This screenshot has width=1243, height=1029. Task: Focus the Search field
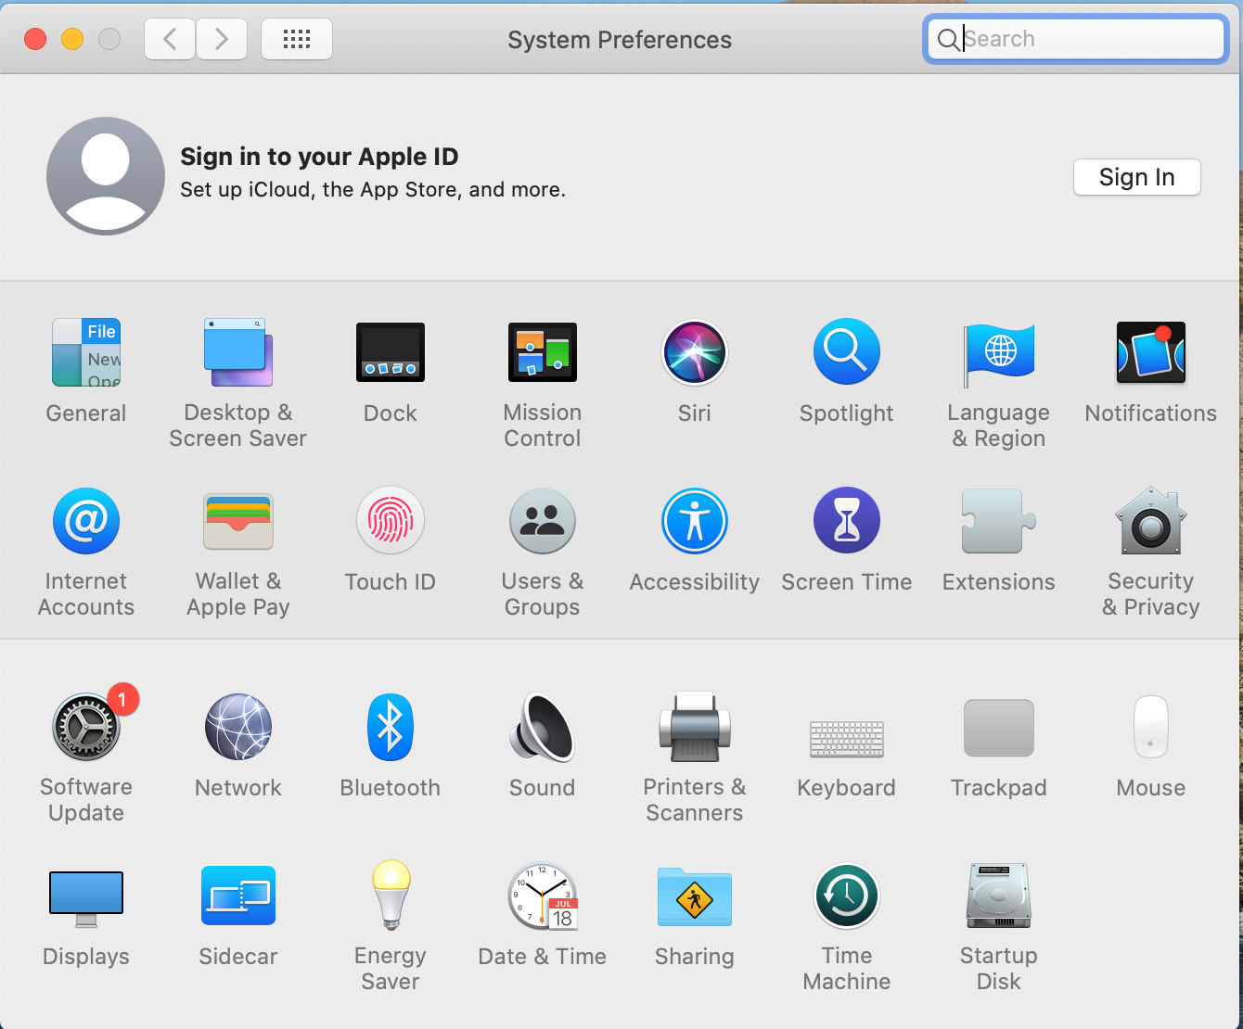click(x=1076, y=39)
